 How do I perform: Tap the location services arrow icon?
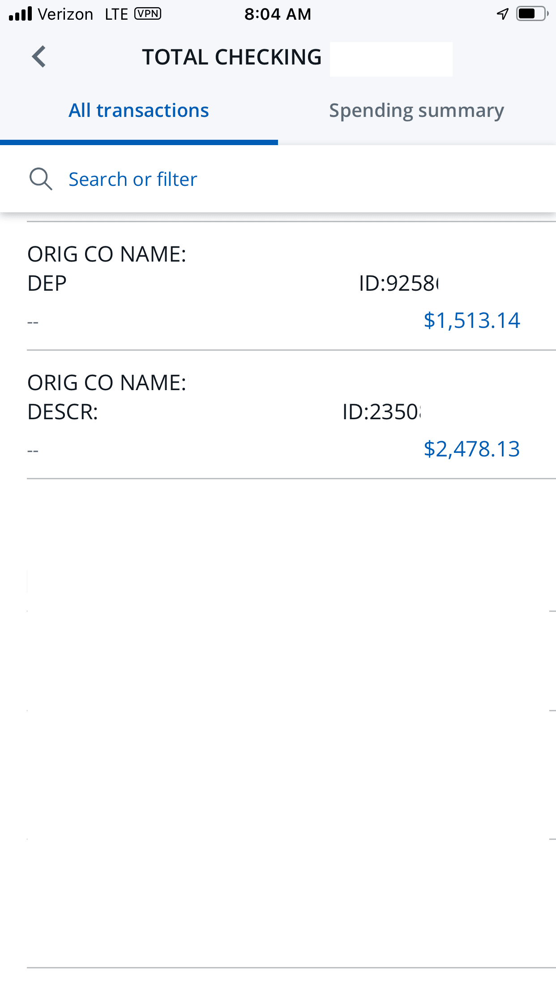click(x=503, y=14)
